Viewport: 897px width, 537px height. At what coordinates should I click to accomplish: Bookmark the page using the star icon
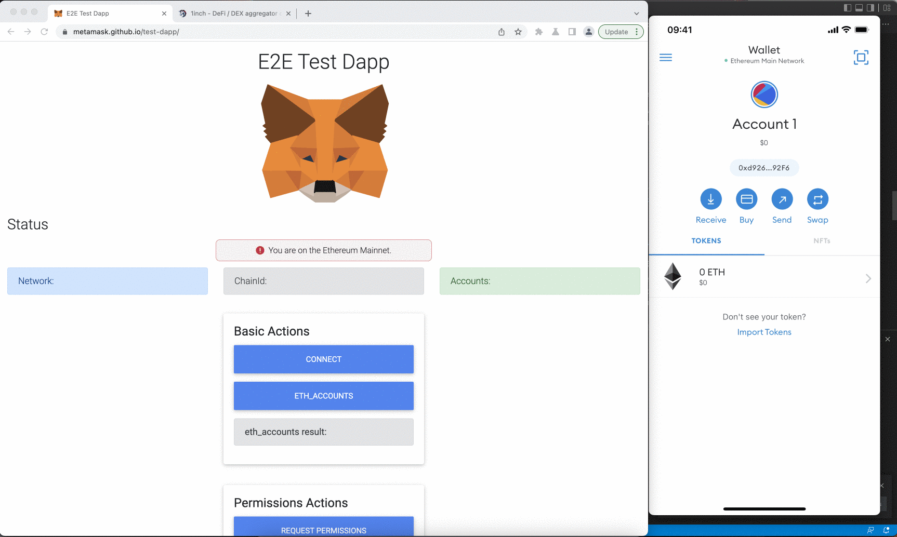tap(518, 32)
